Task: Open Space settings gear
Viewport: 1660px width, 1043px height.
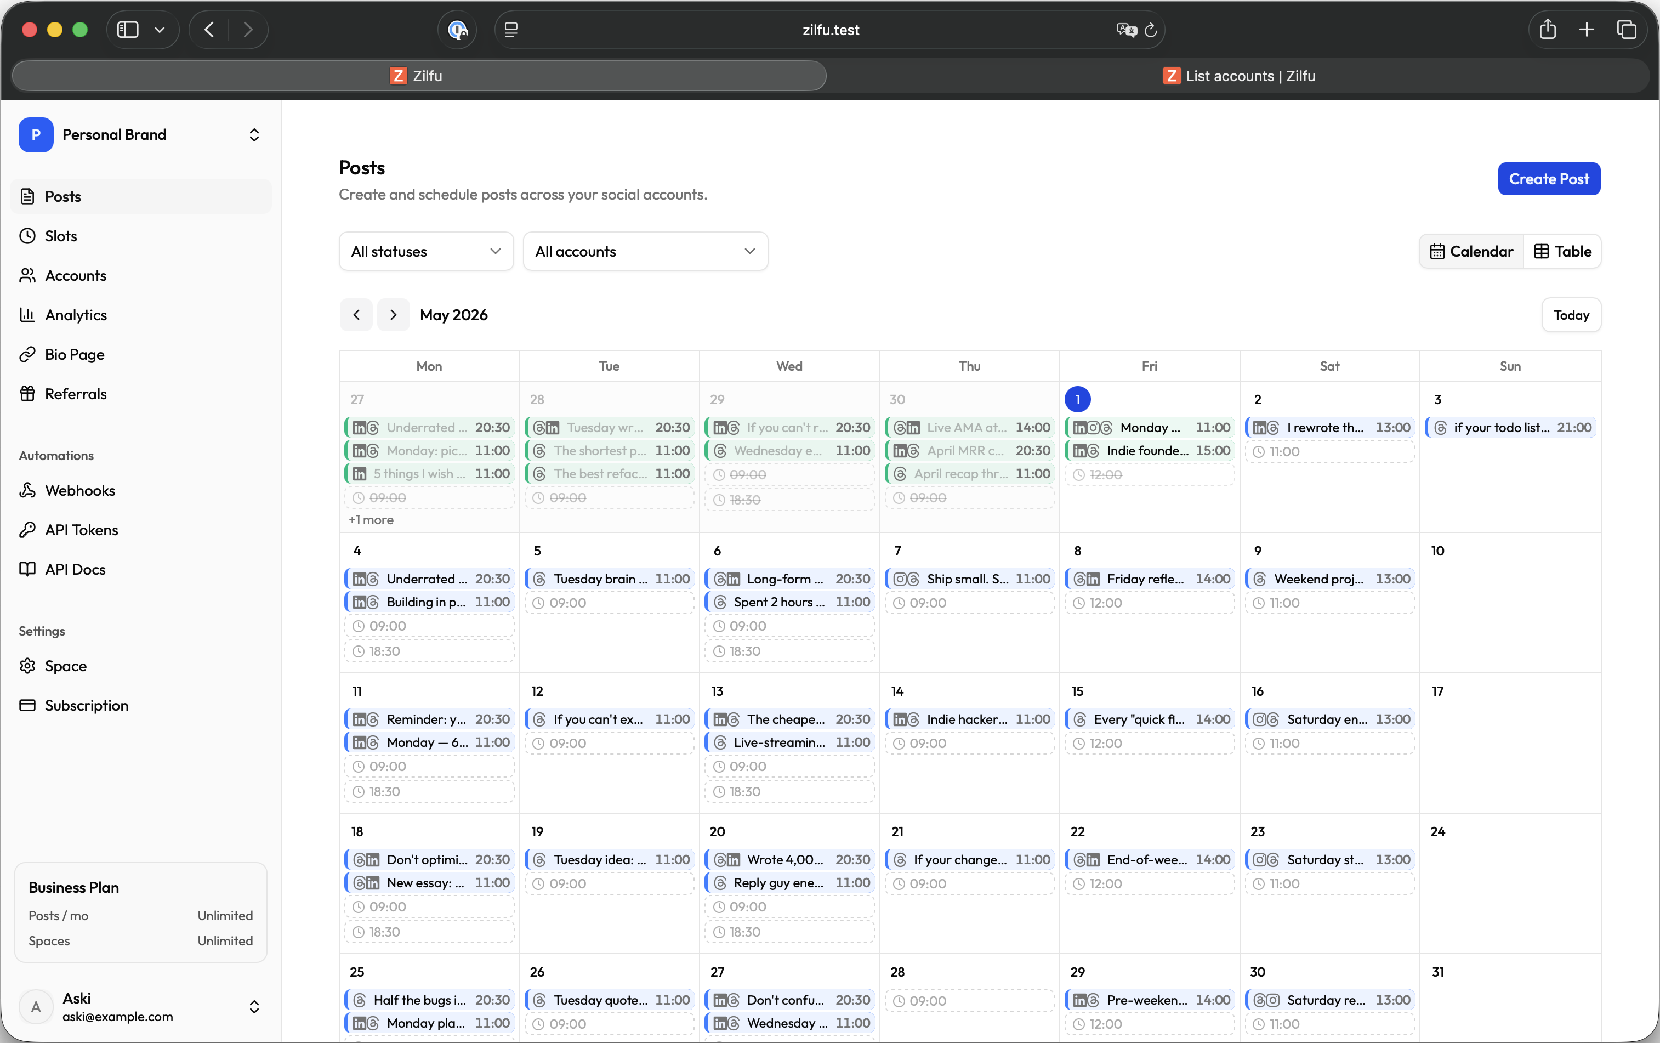Action: click(x=27, y=666)
